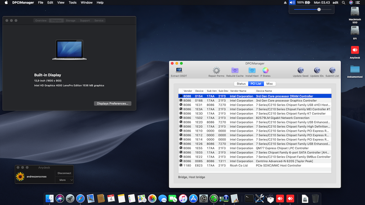Sort the PCI list by Vendor column
Screen dimensions: 365x205
(x=187, y=91)
